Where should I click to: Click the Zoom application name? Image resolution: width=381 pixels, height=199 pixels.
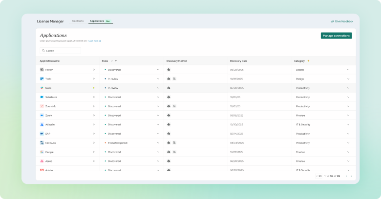coord(48,116)
